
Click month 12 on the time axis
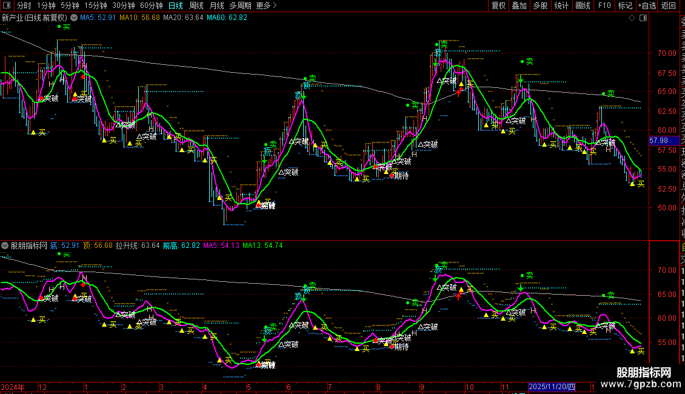tap(42, 387)
